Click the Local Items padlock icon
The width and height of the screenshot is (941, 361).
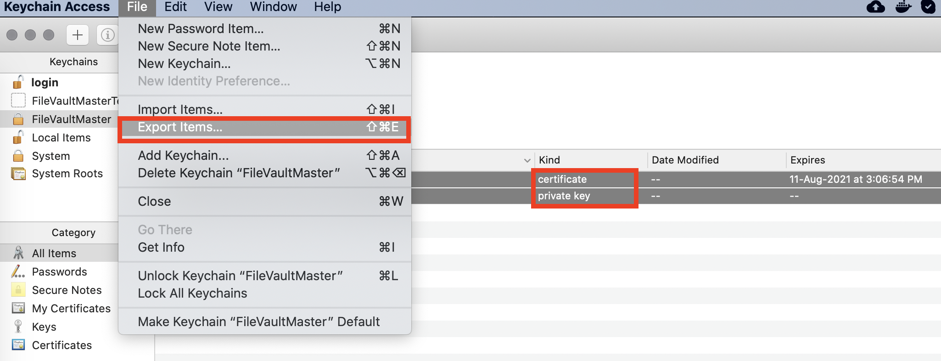point(18,137)
